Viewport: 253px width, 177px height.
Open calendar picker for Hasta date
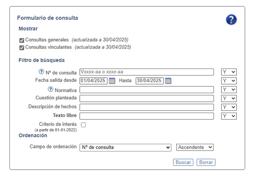[x=168, y=81]
